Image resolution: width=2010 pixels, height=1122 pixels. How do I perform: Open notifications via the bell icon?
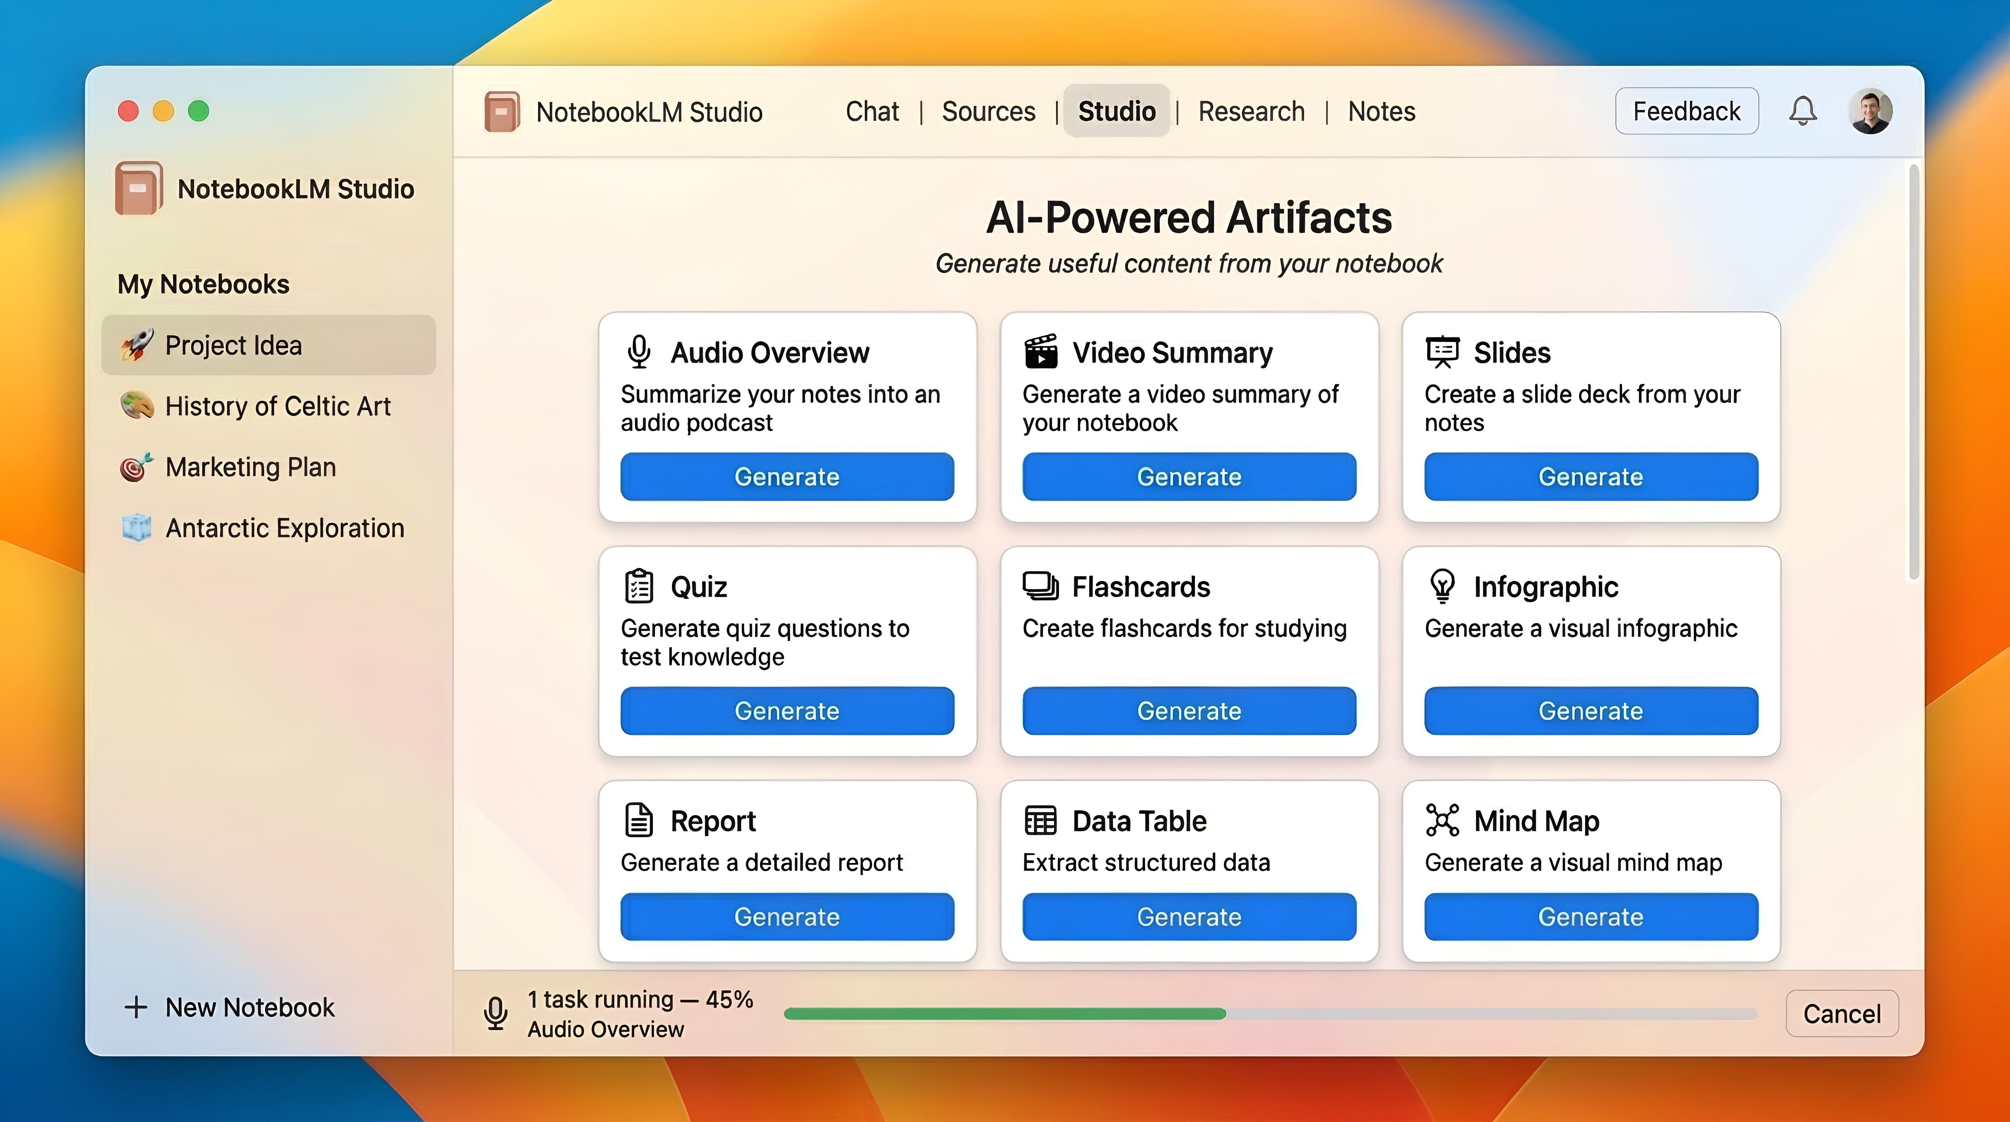click(1803, 111)
